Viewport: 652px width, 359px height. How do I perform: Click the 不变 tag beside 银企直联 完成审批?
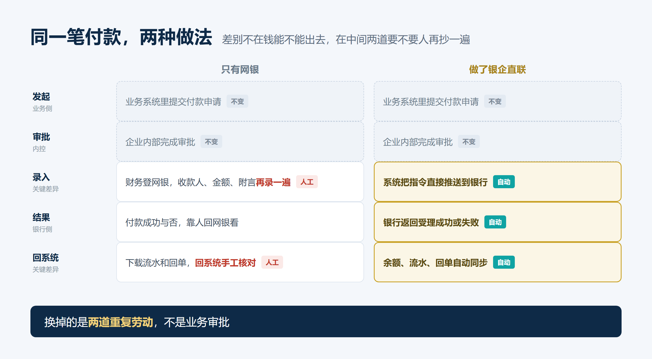point(469,141)
